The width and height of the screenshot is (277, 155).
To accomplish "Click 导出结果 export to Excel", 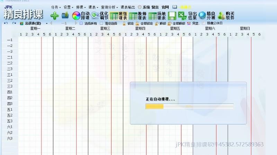I will 187,16.
